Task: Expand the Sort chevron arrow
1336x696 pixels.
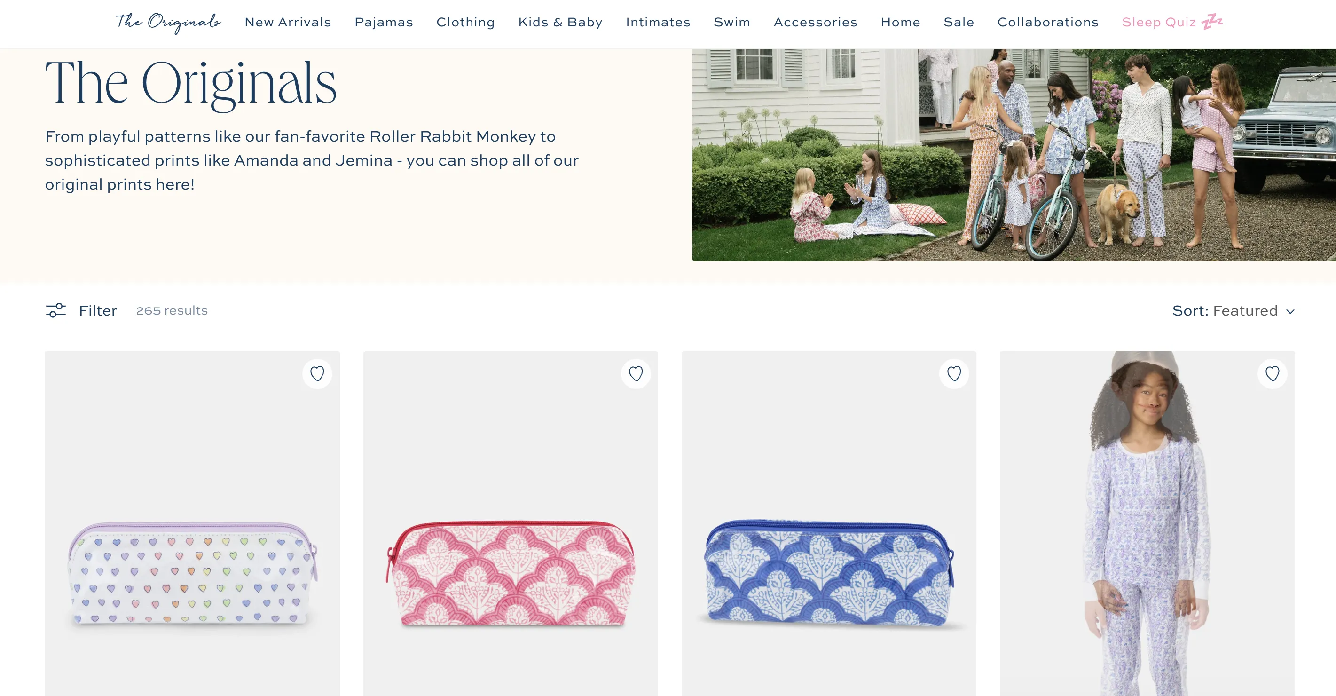Action: pos(1290,311)
